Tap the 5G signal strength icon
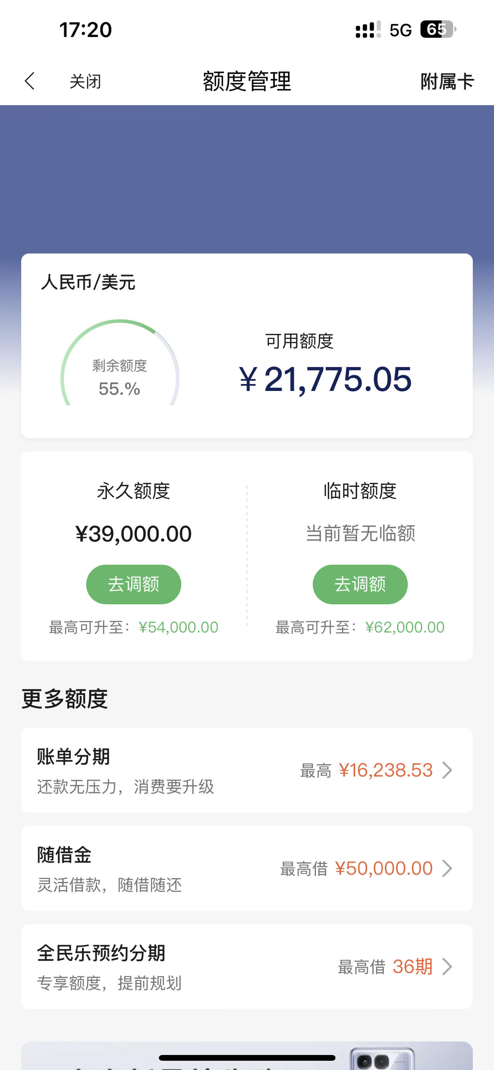 (x=368, y=29)
